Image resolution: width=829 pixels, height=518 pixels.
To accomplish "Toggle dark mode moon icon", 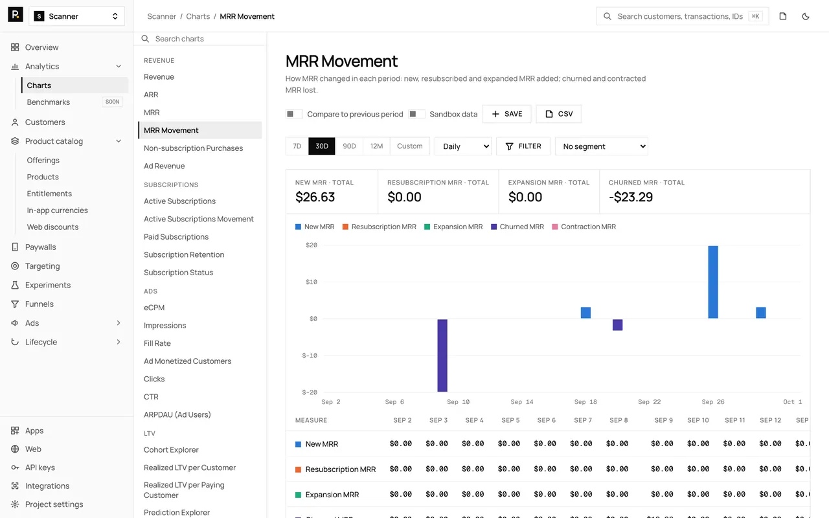I will pyautogui.click(x=806, y=16).
